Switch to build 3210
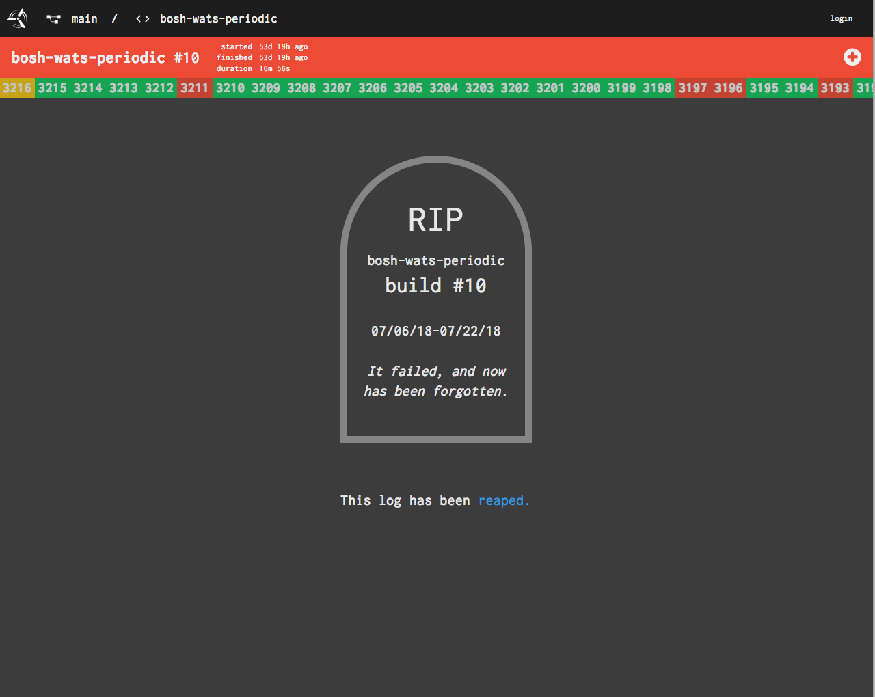 (x=230, y=88)
